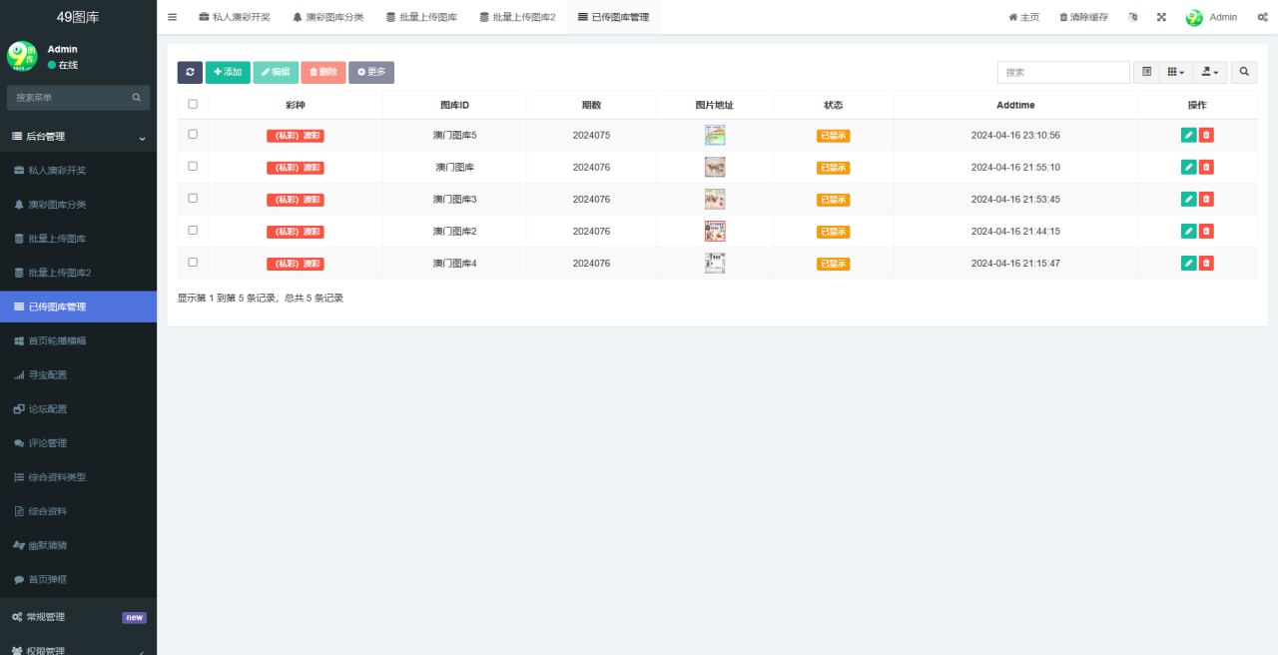Check the row checkbox for 澳门图库3
Viewport: 1278px width, 655px height.
193,199
